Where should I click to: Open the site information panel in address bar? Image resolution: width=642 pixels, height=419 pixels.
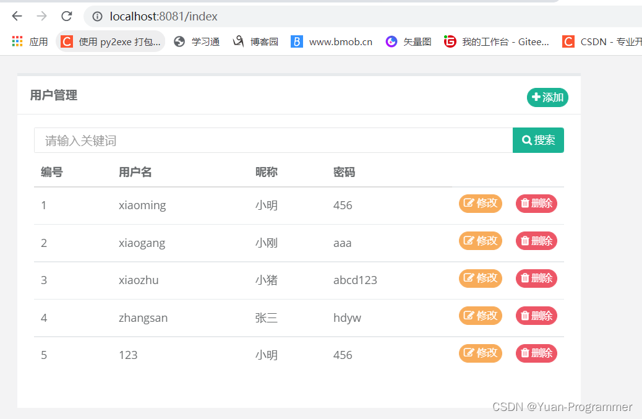(98, 17)
